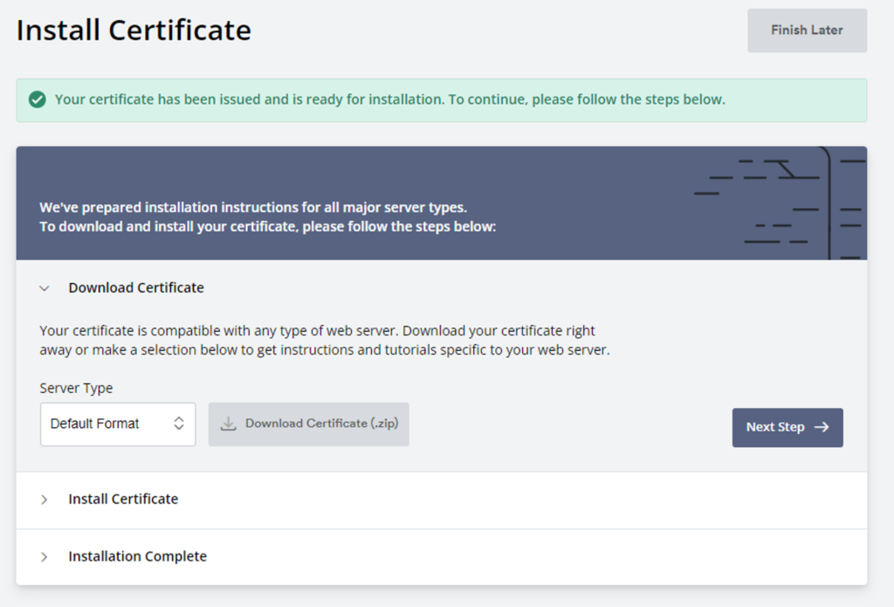Viewport: 894px width, 607px height.
Task: Click the green success checkmark icon
Action: (x=37, y=100)
